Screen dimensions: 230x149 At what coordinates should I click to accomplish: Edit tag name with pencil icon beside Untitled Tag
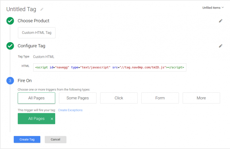pos(42,9)
